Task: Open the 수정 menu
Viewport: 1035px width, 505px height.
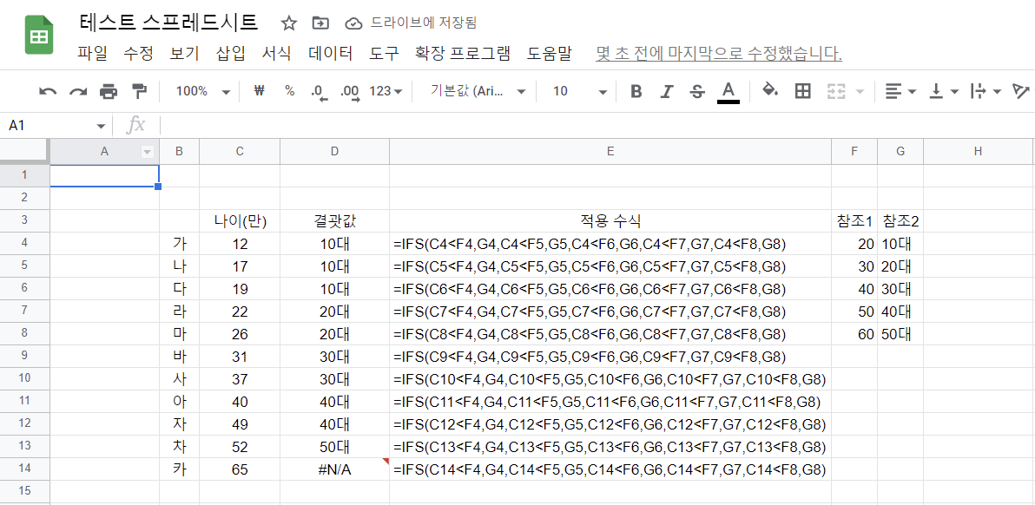Action: coord(138,54)
